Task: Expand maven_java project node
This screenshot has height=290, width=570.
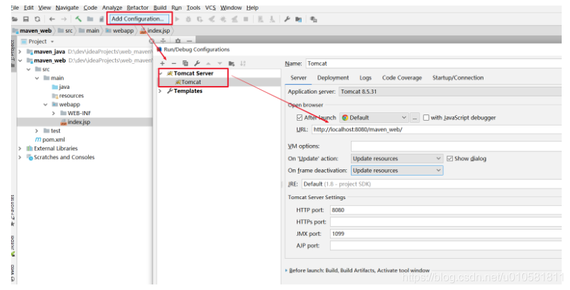Action: (x=20, y=51)
